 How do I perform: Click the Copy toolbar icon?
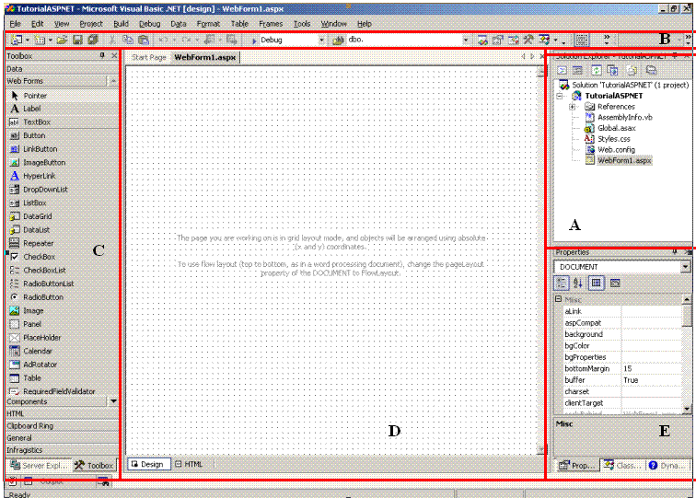(128, 40)
